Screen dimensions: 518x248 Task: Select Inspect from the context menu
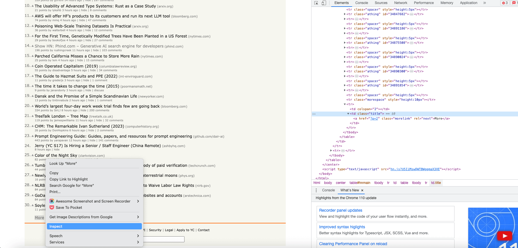pos(56,226)
